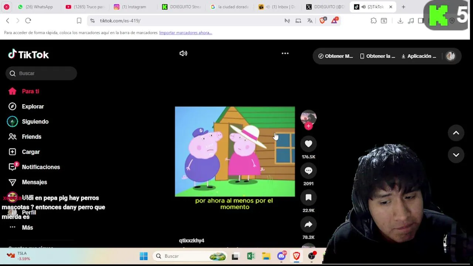Screen dimensions: 473x266
Task: Go to the next video with the down chevron
Action: pos(456,155)
